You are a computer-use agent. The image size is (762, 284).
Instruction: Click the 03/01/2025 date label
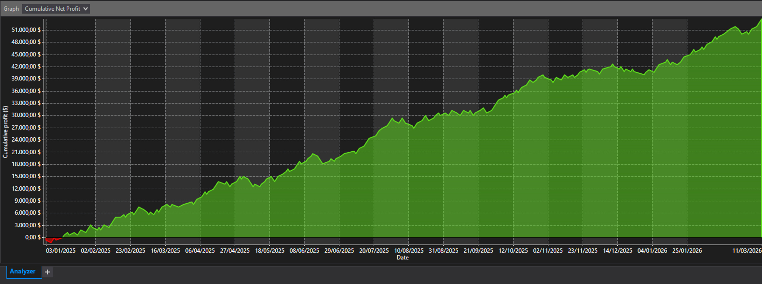point(61,251)
